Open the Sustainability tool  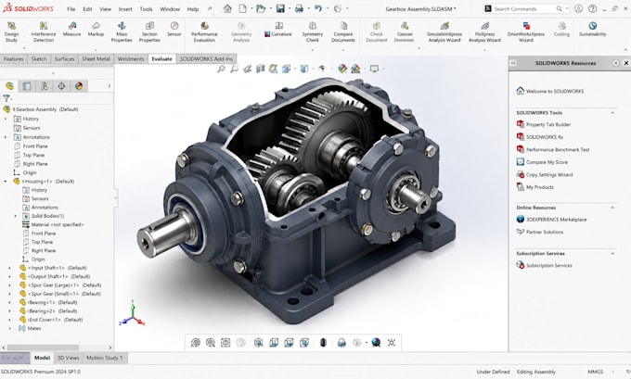(593, 30)
